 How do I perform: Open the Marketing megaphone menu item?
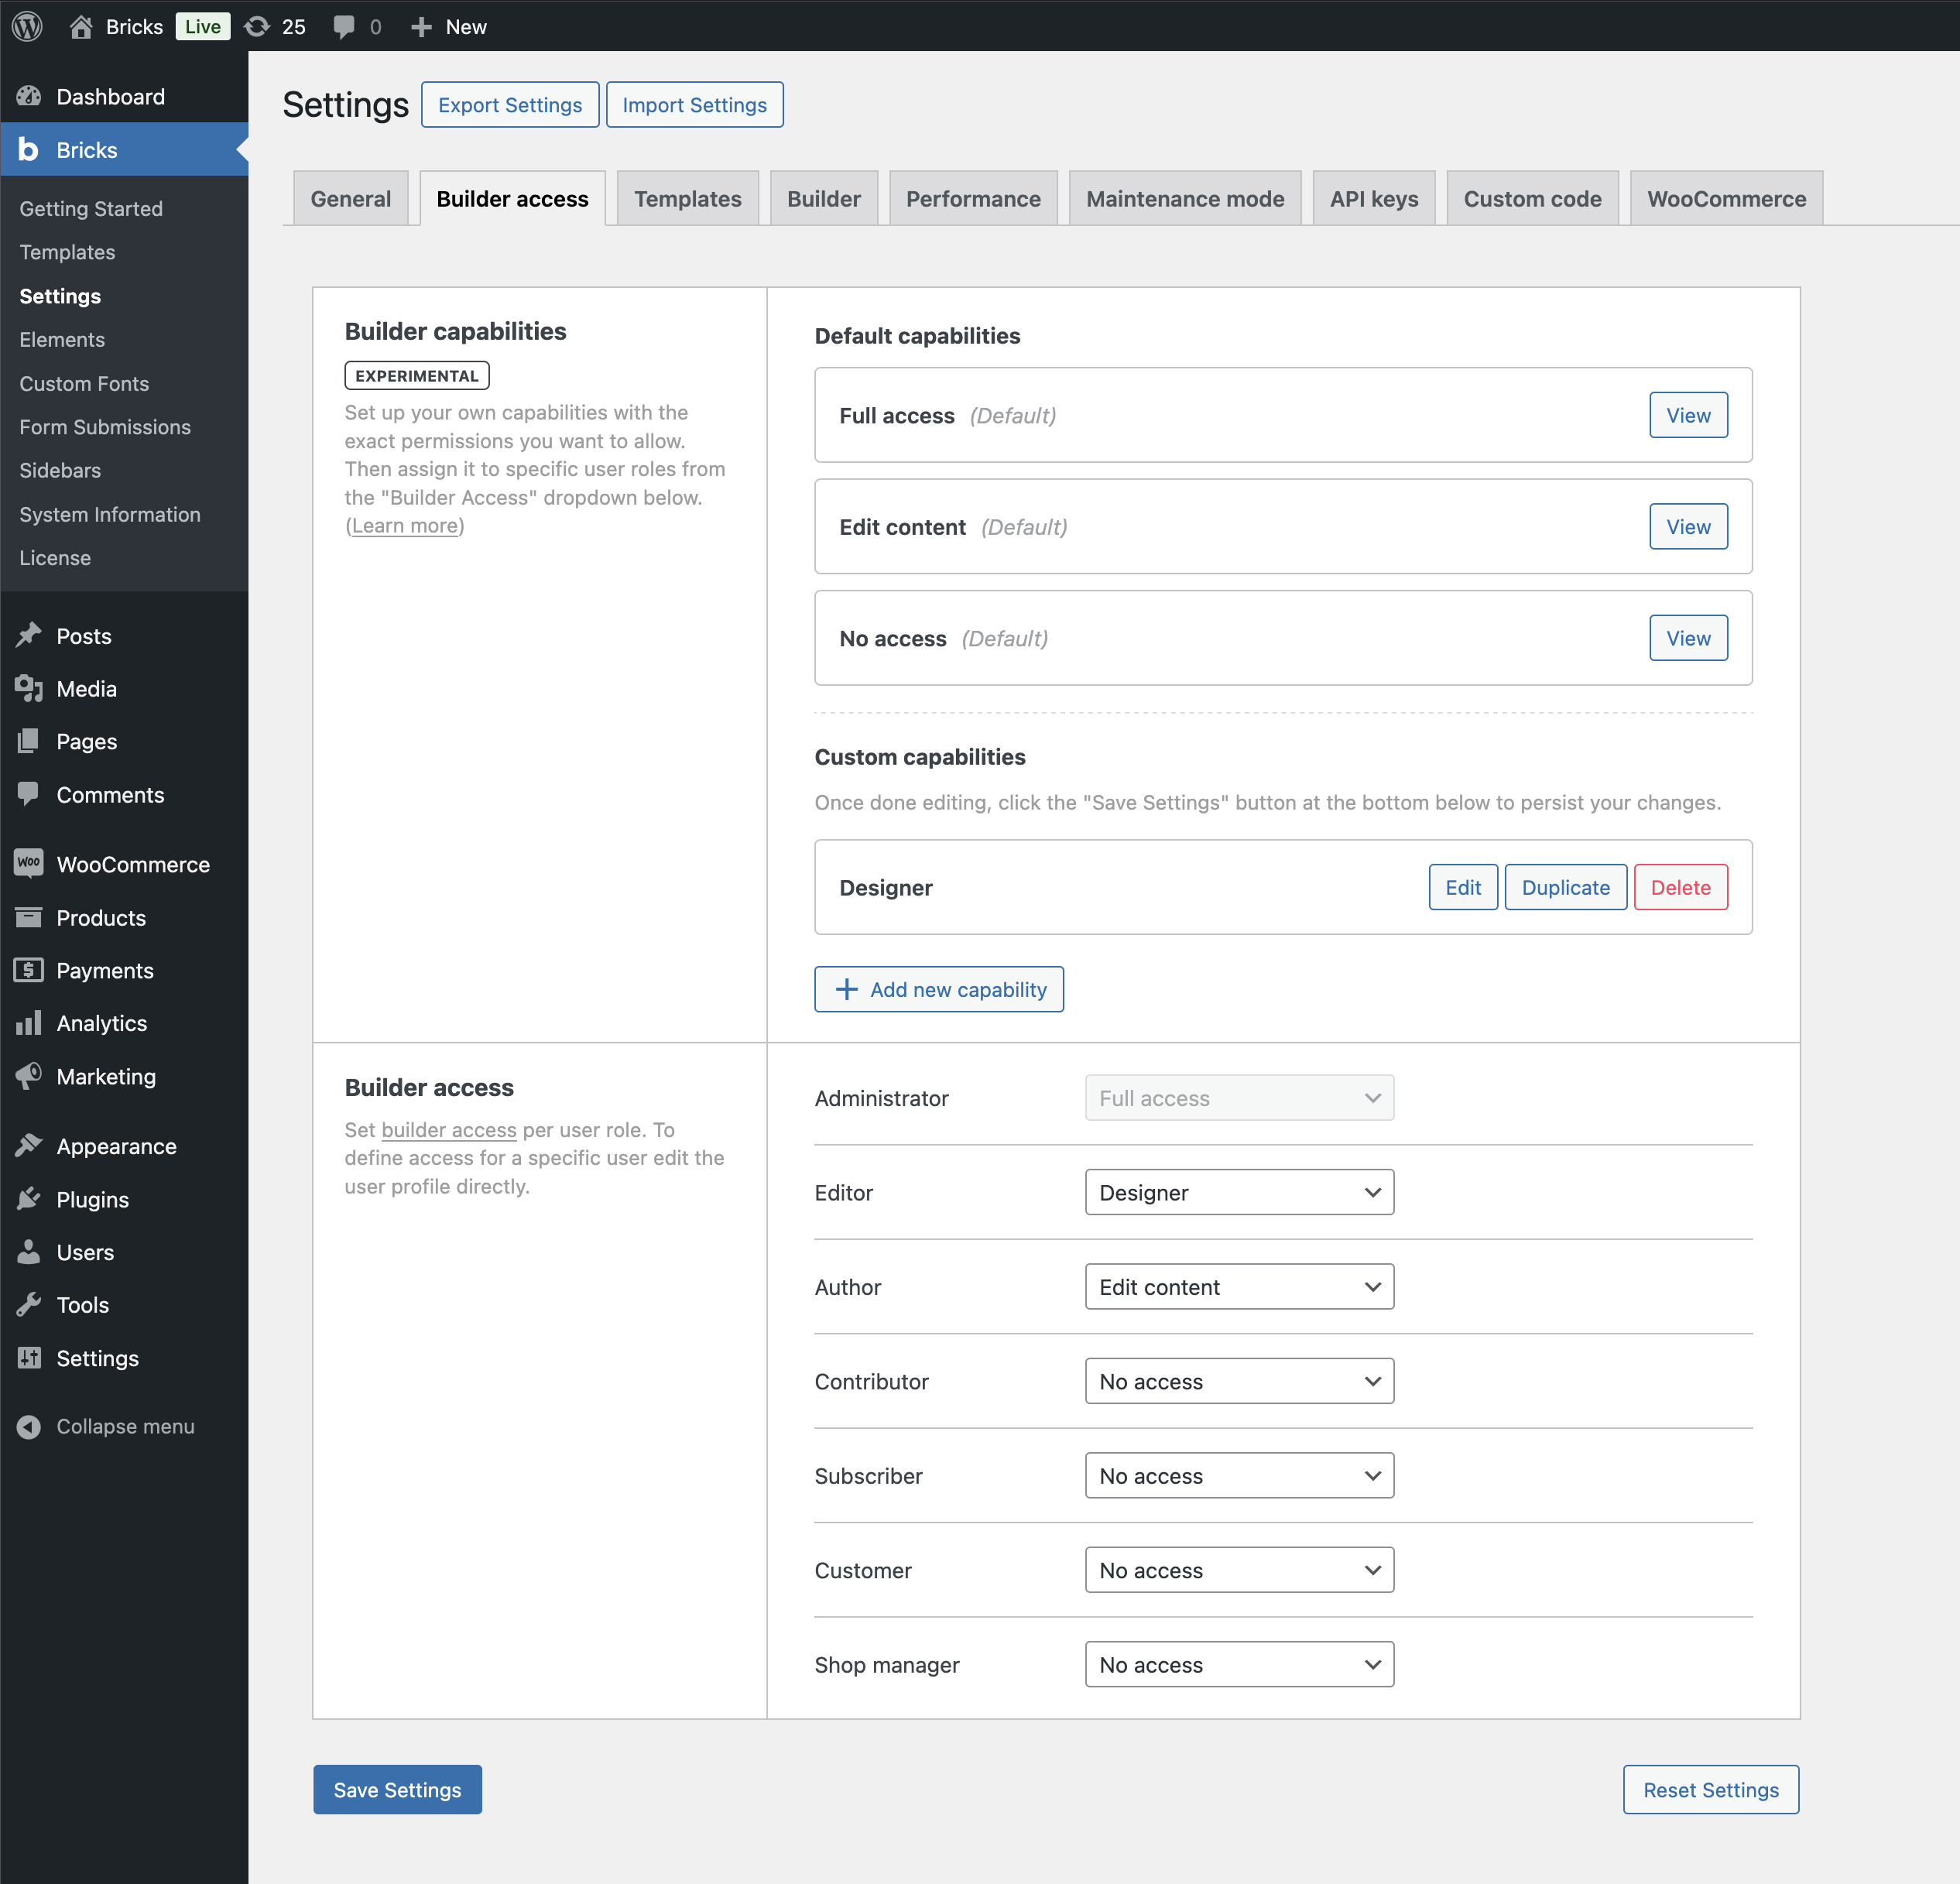[x=105, y=1077]
